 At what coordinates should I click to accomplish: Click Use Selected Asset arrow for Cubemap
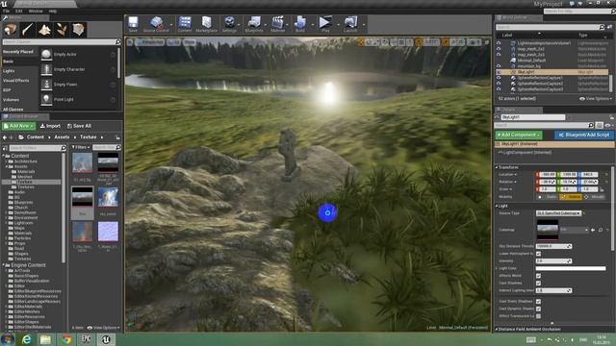593,230
